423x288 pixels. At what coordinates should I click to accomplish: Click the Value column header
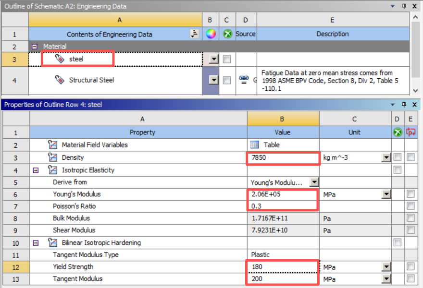coord(283,132)
